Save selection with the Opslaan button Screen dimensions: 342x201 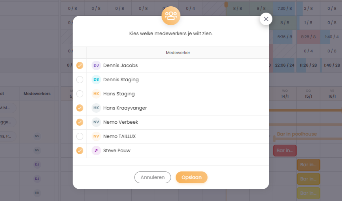click(191, 177)
